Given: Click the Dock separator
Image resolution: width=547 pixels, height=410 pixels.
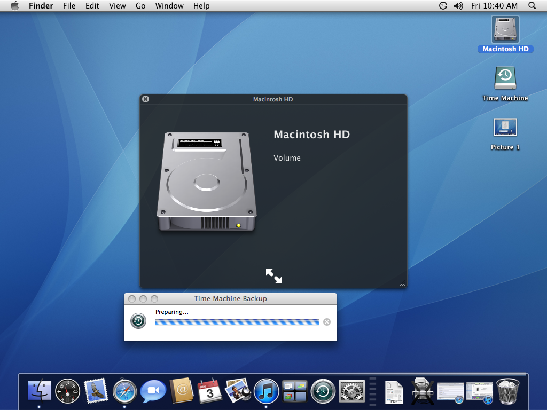Looking at the screenshot, I should [372, 391].
